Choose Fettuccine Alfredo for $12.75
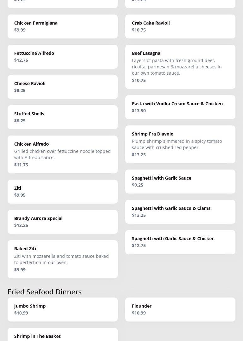 (x=62, y=57)
